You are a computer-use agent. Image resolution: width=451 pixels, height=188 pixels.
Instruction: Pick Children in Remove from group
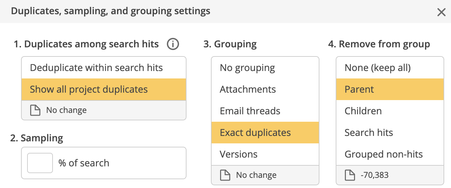click(390, 111)
